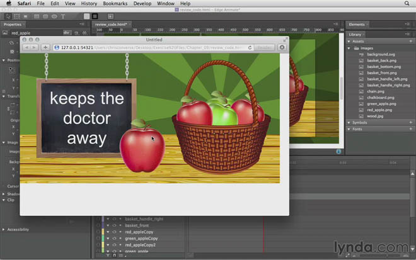Open the Properties panel options menu
Screen dimensions: 416x260
pos(82,24)
